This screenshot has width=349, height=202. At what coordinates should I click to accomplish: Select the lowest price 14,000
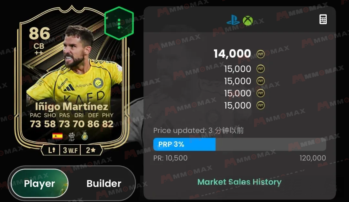[x=232, y=54]
